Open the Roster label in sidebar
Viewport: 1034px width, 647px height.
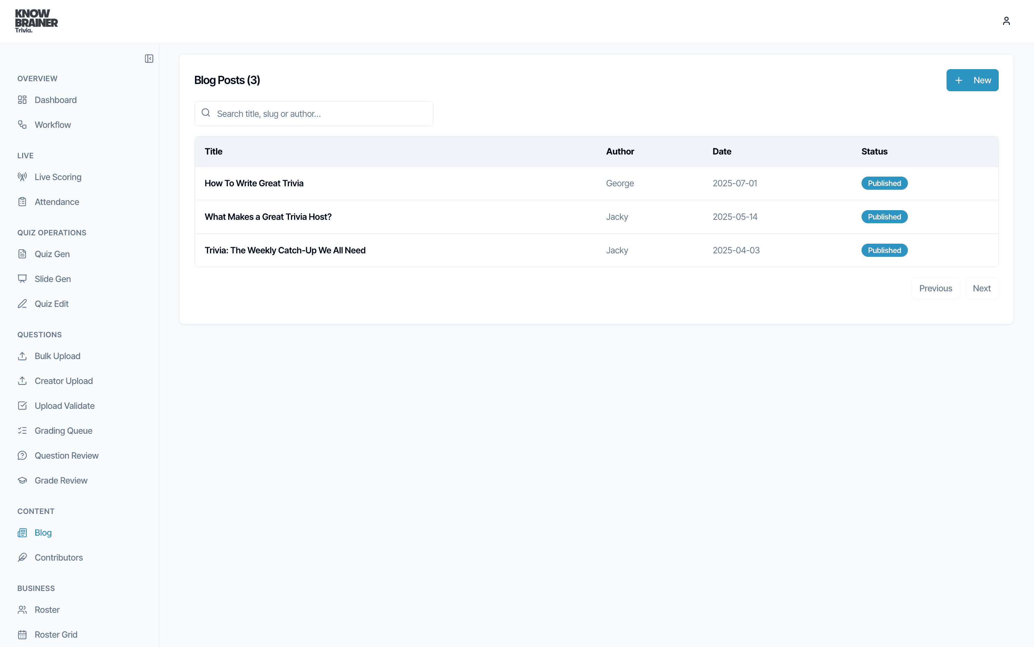tap(47, 609)
